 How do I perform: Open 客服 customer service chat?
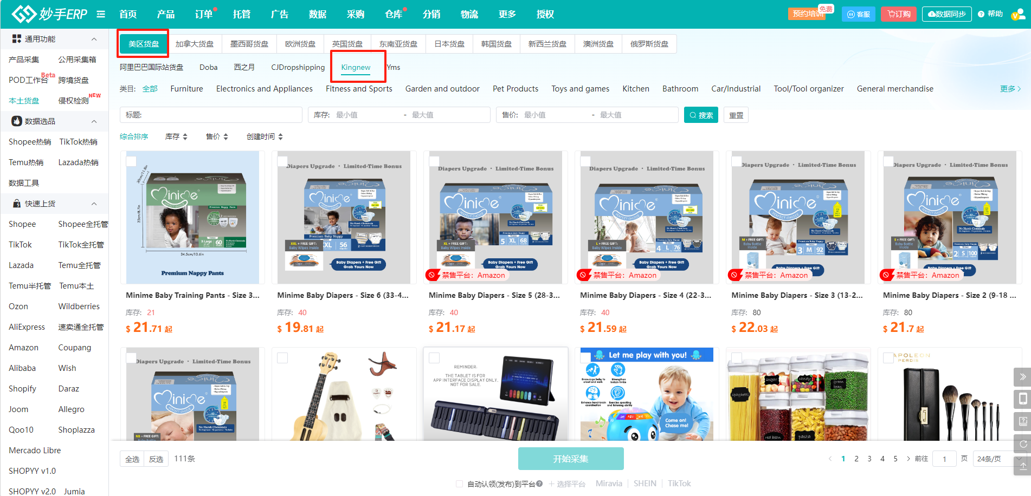[x=859, y=14]
